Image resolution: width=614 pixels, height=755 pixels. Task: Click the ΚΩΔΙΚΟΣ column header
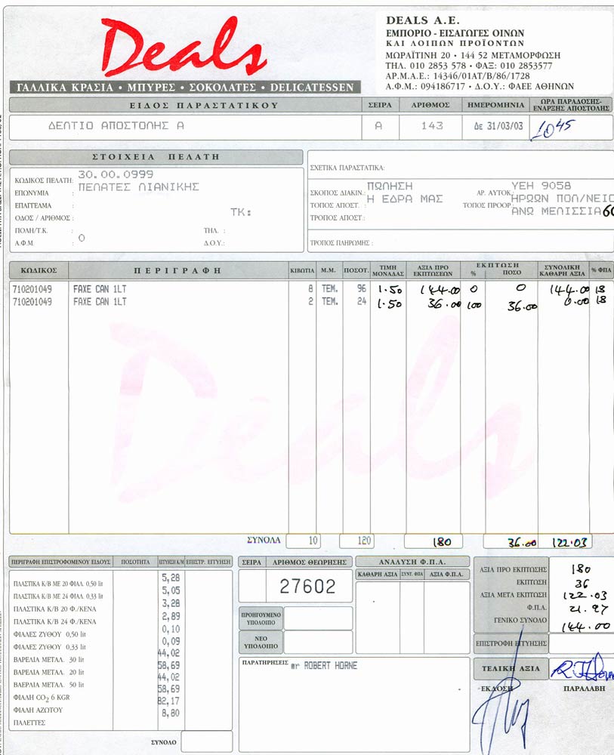tap(39, 270)
